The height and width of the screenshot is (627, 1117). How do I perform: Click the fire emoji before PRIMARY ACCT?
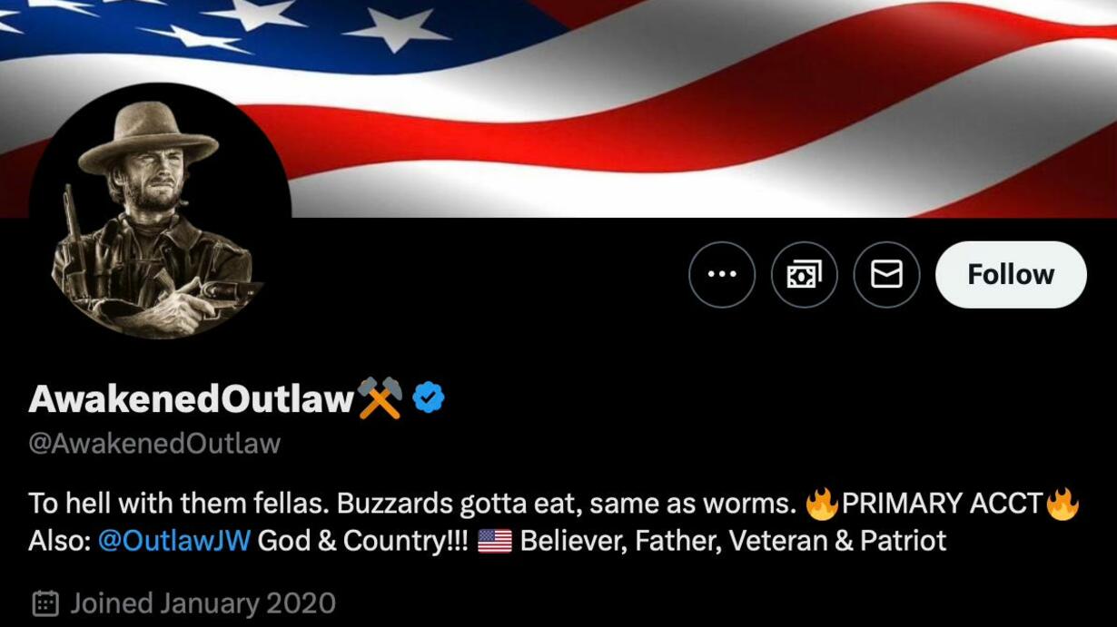pos(821,504)
